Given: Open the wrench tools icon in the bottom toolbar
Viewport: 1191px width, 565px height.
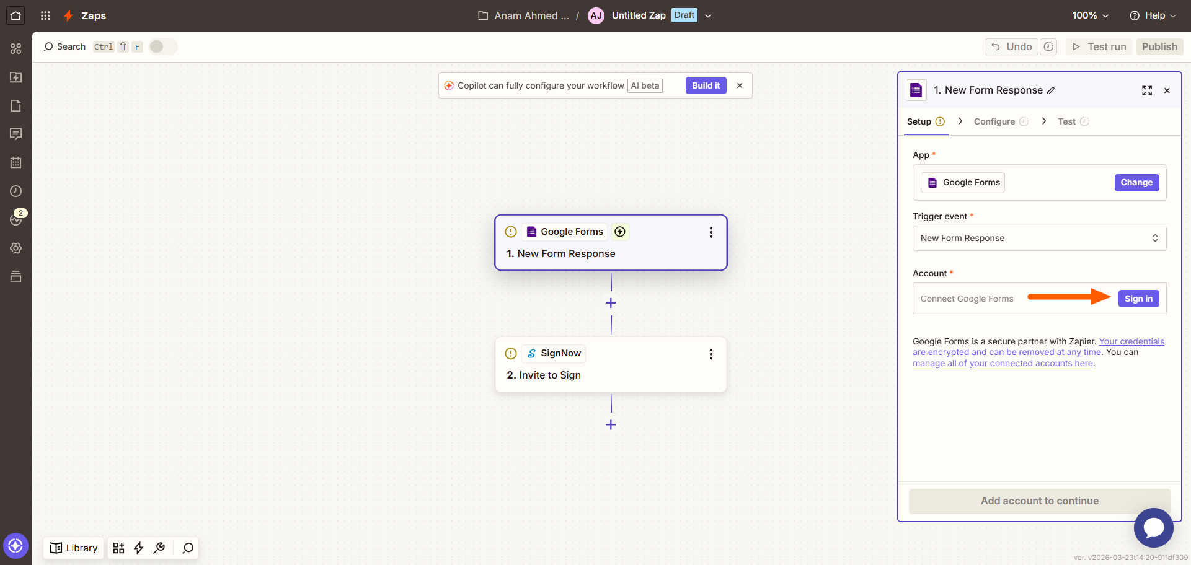Looking at the screenshot, I should point(159,548).
